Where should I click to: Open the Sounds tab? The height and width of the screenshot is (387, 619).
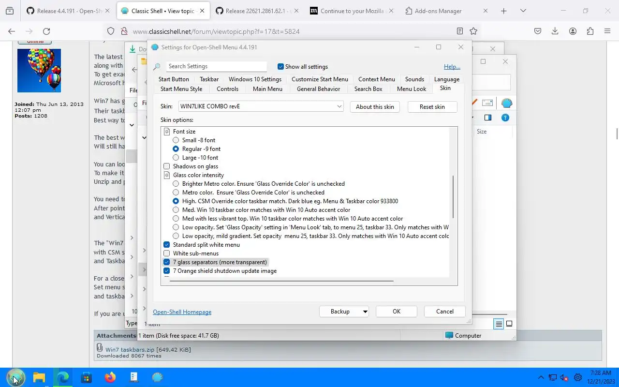point(414,79)
